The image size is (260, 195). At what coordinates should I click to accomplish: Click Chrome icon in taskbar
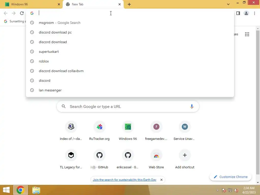click(x=20, y=190)
